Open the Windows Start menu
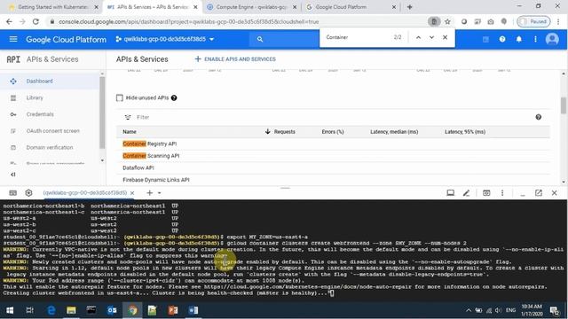Viewport: 568px width, 319px height. (x=10, y=310)
